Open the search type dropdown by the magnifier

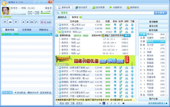click(59, 13)
